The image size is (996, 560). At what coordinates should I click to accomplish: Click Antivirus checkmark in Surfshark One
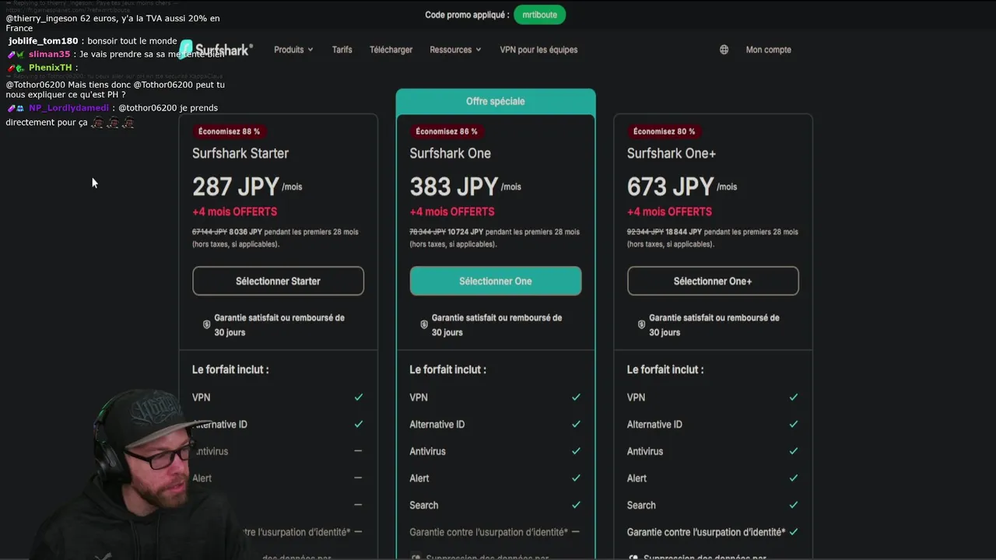click(576, 451)
